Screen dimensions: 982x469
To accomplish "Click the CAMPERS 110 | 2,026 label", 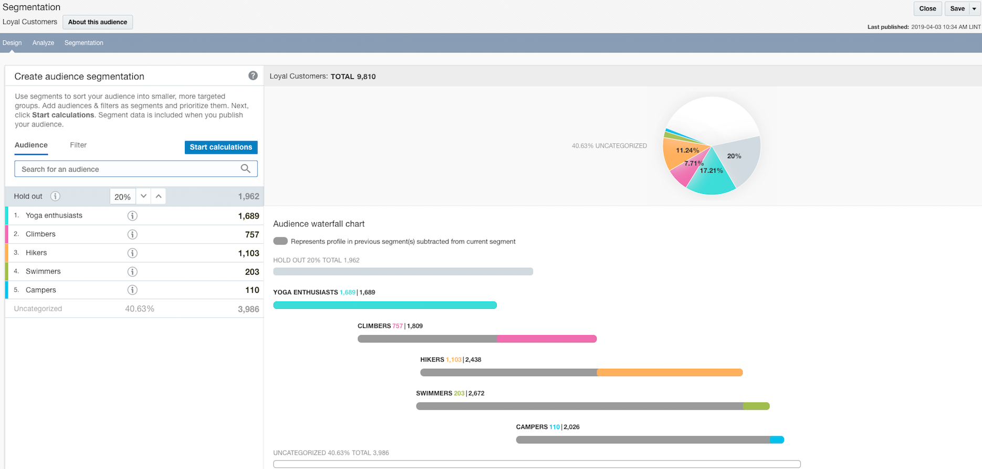I will (548, 427).
